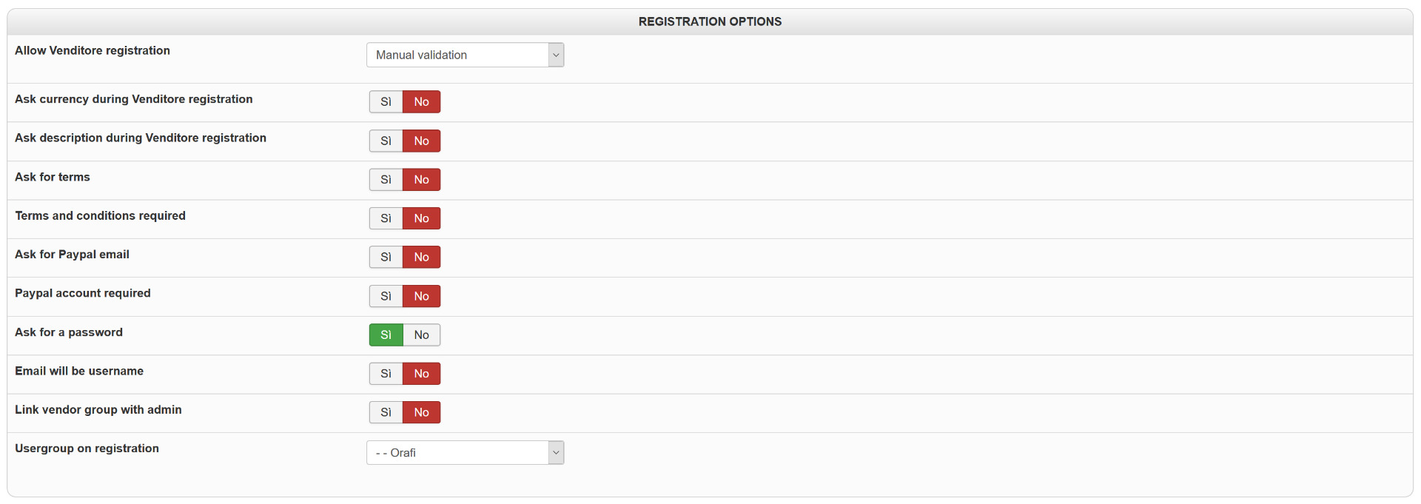Select No for Email will be username
Viewport: 1421px width, 504px height.
click(x=421, y=374)
